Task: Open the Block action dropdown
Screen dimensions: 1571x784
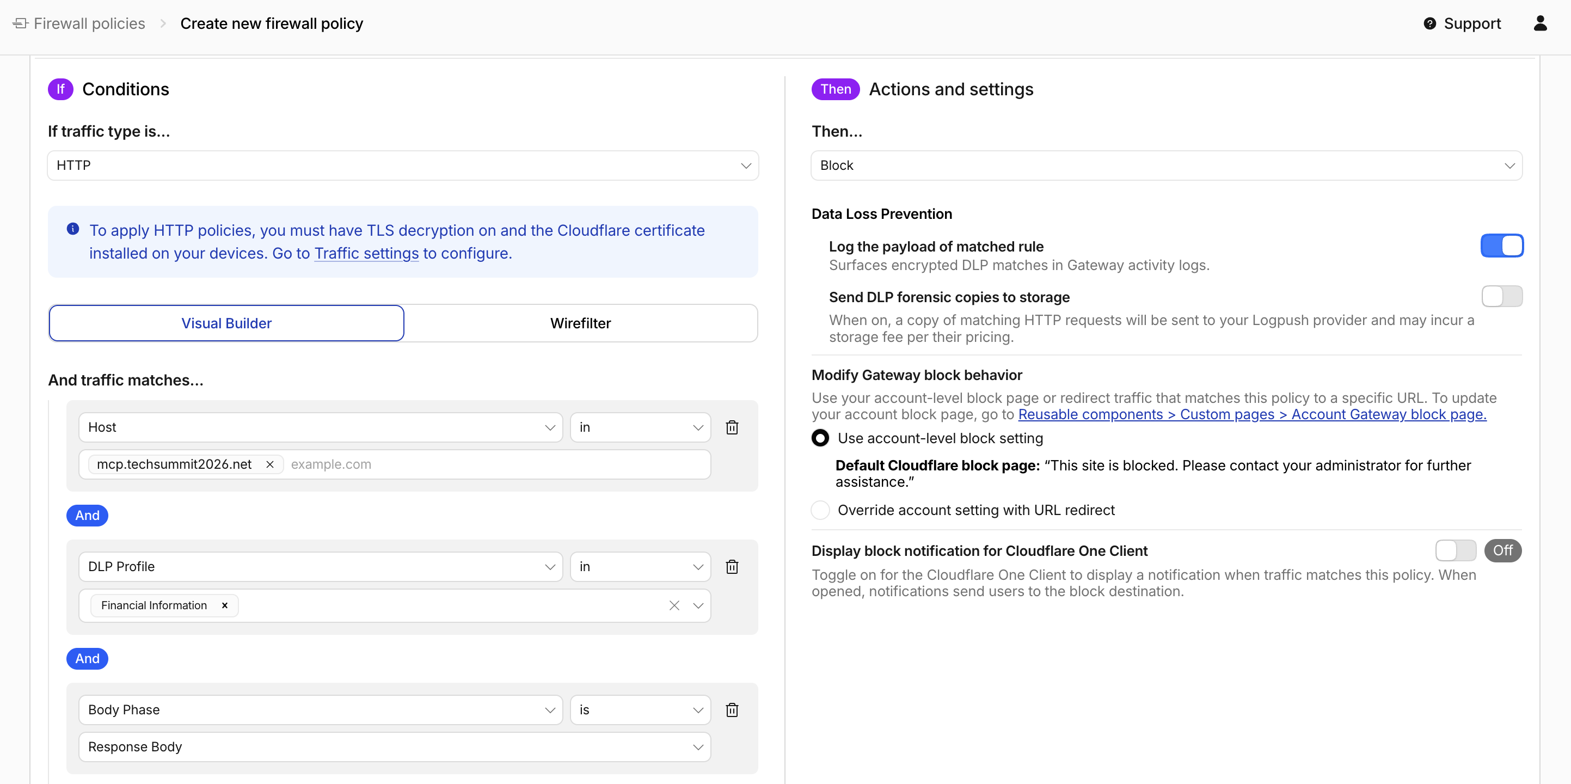Action: pyautogui.click(x=1166, y=166)
